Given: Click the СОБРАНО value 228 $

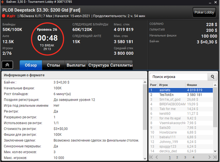Looking at the screenshot, I should (x=212, y=24).
